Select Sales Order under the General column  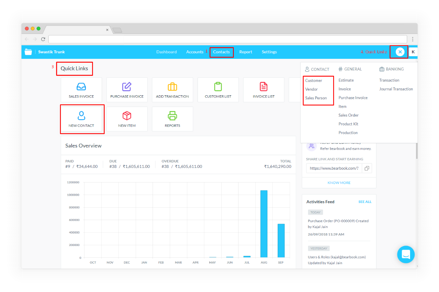coord(349,115)
